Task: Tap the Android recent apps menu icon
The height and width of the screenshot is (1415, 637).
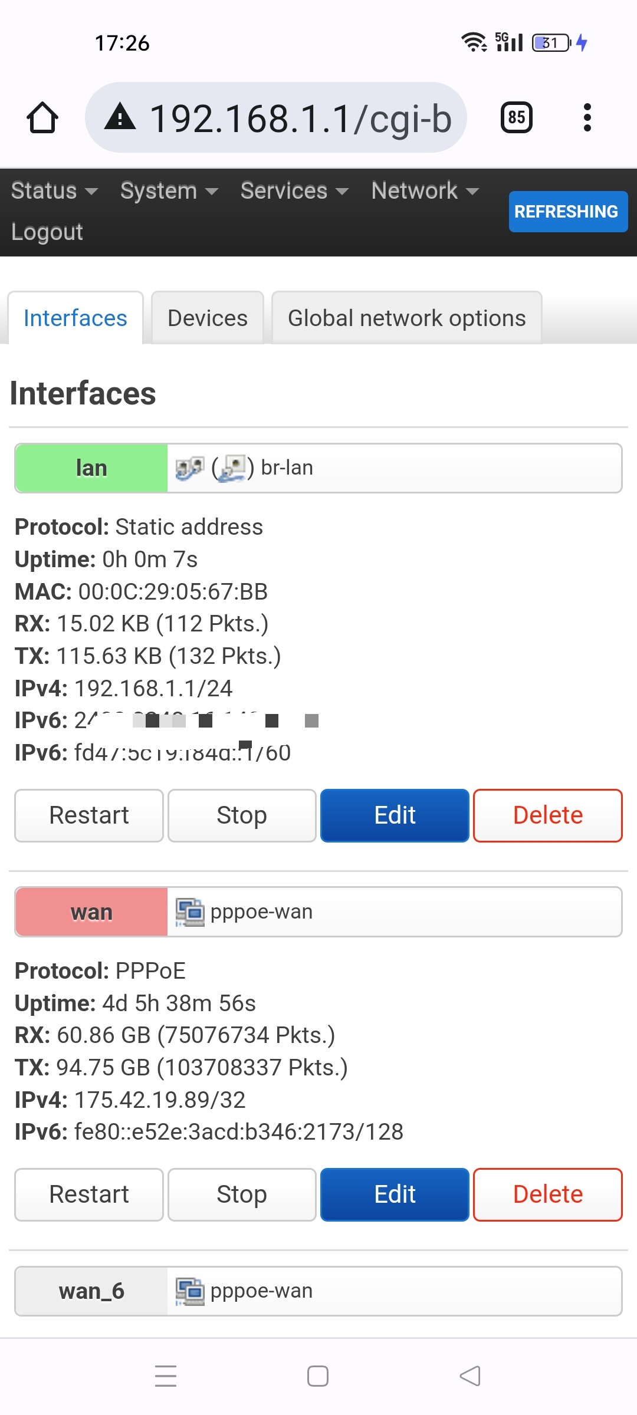Action: [x=166, y=1376]
